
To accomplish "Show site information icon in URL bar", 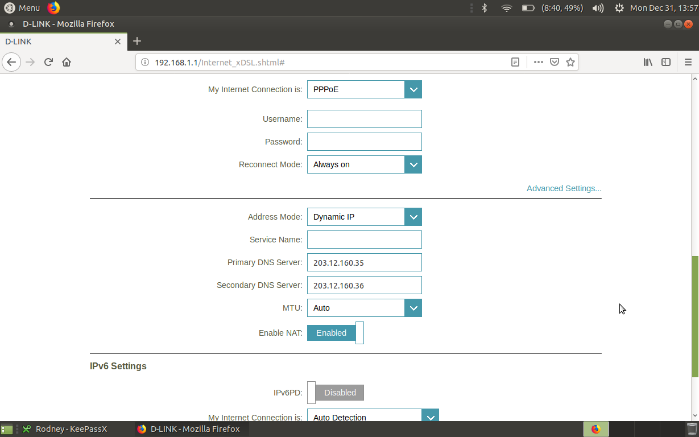I will (x=144, y=62).
